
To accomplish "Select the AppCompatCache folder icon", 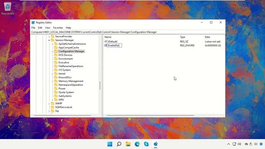I will [56, 48].
